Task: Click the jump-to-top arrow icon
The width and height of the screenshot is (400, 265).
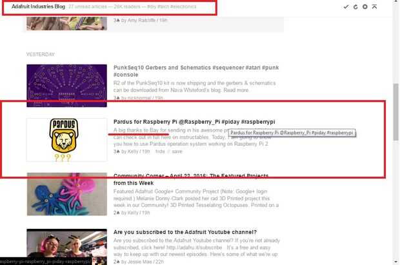Action: 374,7
